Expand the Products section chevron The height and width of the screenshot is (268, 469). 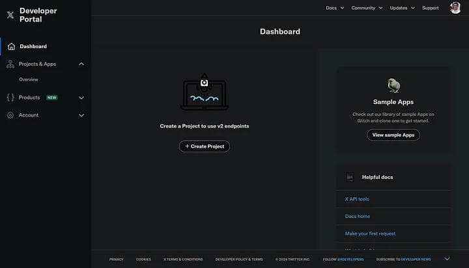coord(81,98)
